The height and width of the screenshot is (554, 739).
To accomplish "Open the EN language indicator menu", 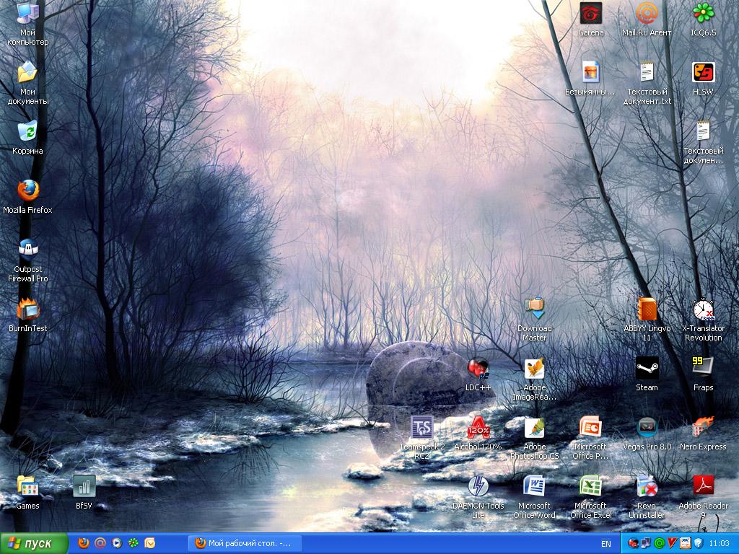I will point(605,543).
